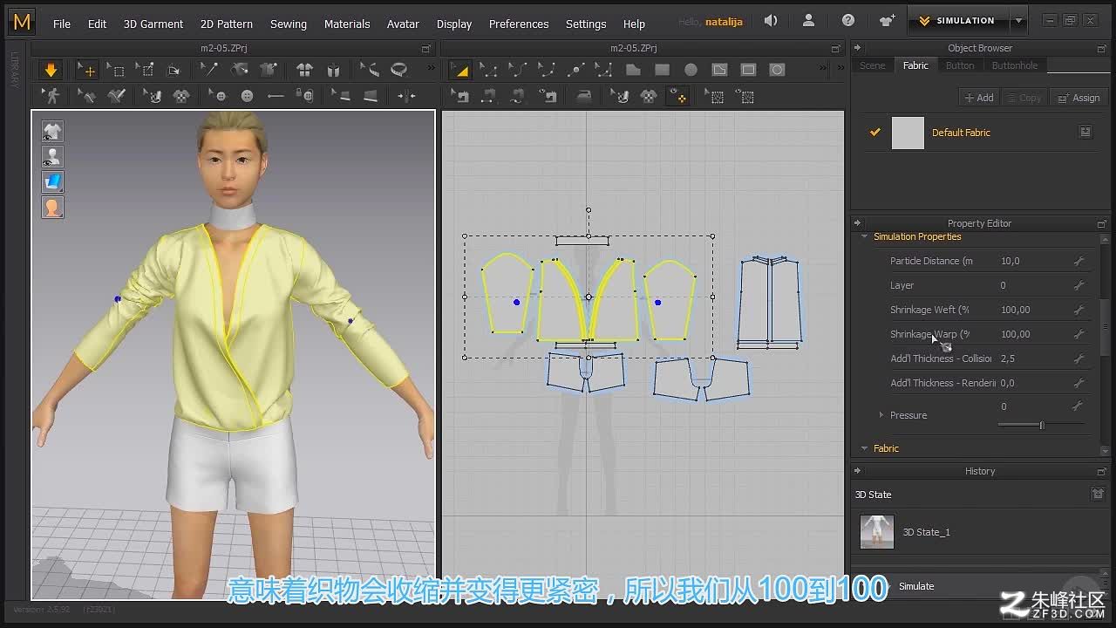Open the Avatar menu
Viewport: 1116px width, 628px height.
pyautogui.click(x=403, y=24)
